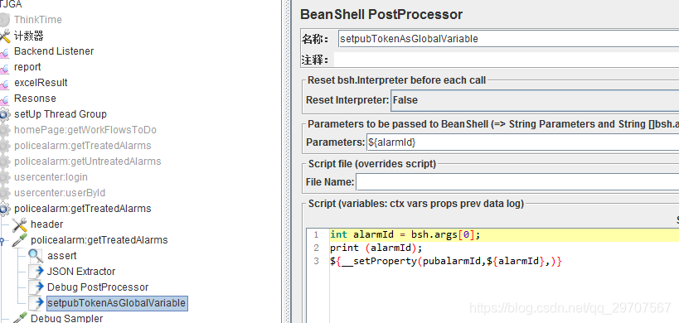Screen dimensions: 679x323
Task: Select disabled policealarm:getUntreatedAlarms node
Action: (88, 161)
